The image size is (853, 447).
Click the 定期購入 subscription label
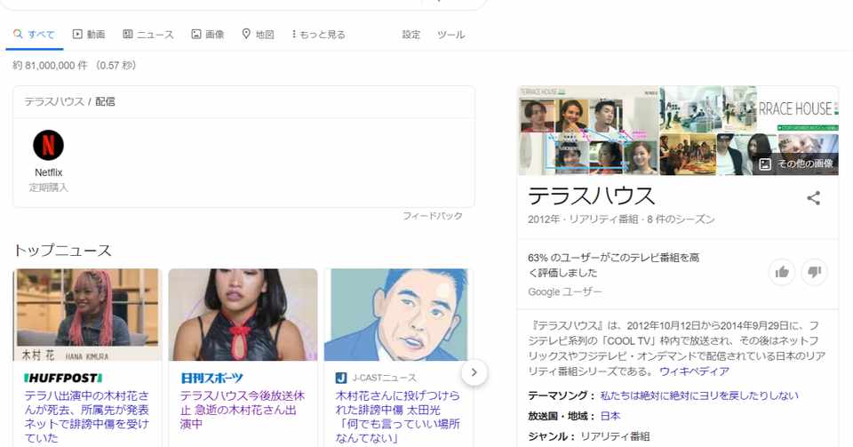coord(48,188)
